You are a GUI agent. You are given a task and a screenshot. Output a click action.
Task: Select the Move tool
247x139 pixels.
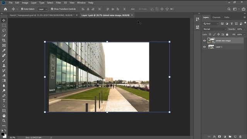click(4, 20)
